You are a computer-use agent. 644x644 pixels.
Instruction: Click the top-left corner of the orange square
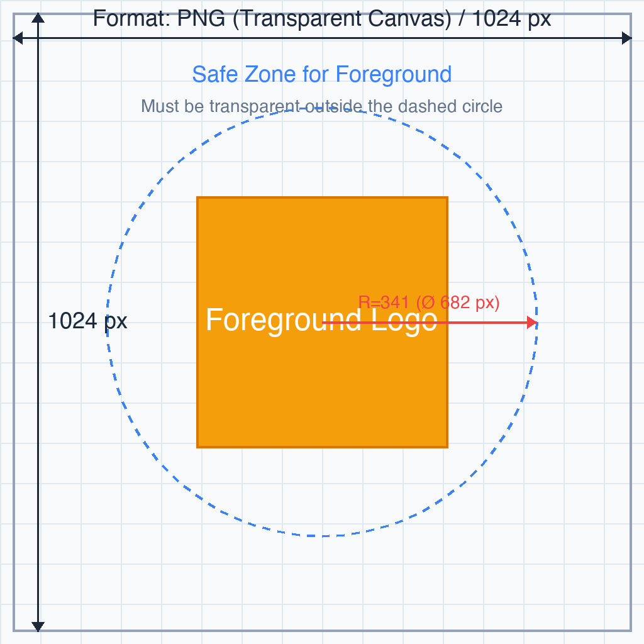coord(197,197)
